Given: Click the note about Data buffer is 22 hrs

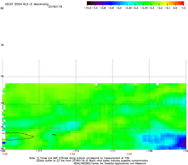Looking at the screenshot, I should click(x=92, y=161).
